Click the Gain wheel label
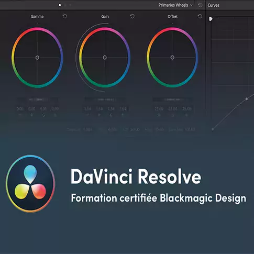Image resolution: width=254 pixels, height=254 pixels. [105, 16]
